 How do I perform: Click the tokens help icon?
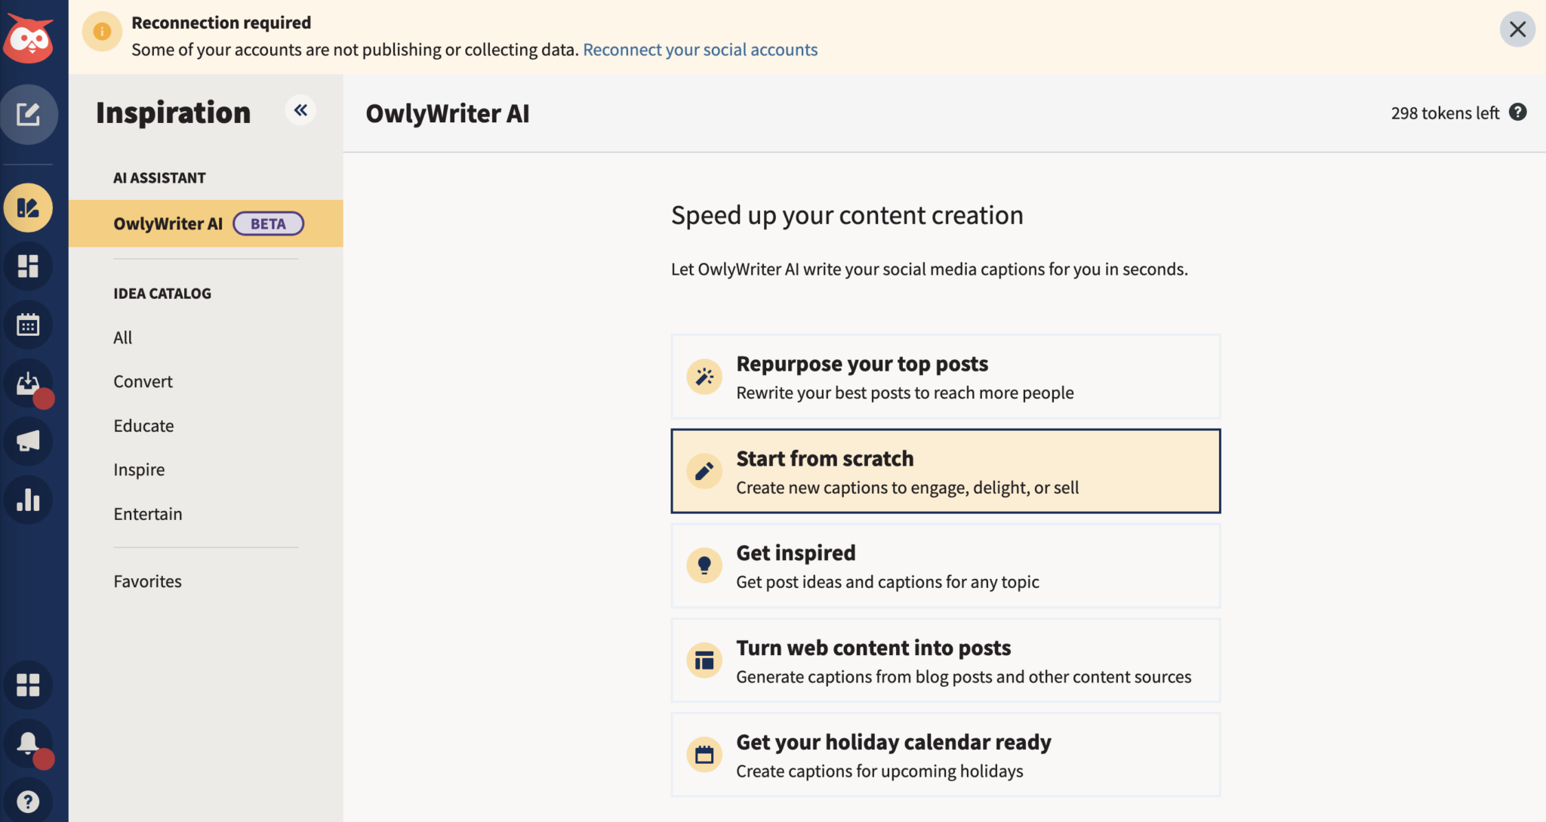click(1519, 112)
